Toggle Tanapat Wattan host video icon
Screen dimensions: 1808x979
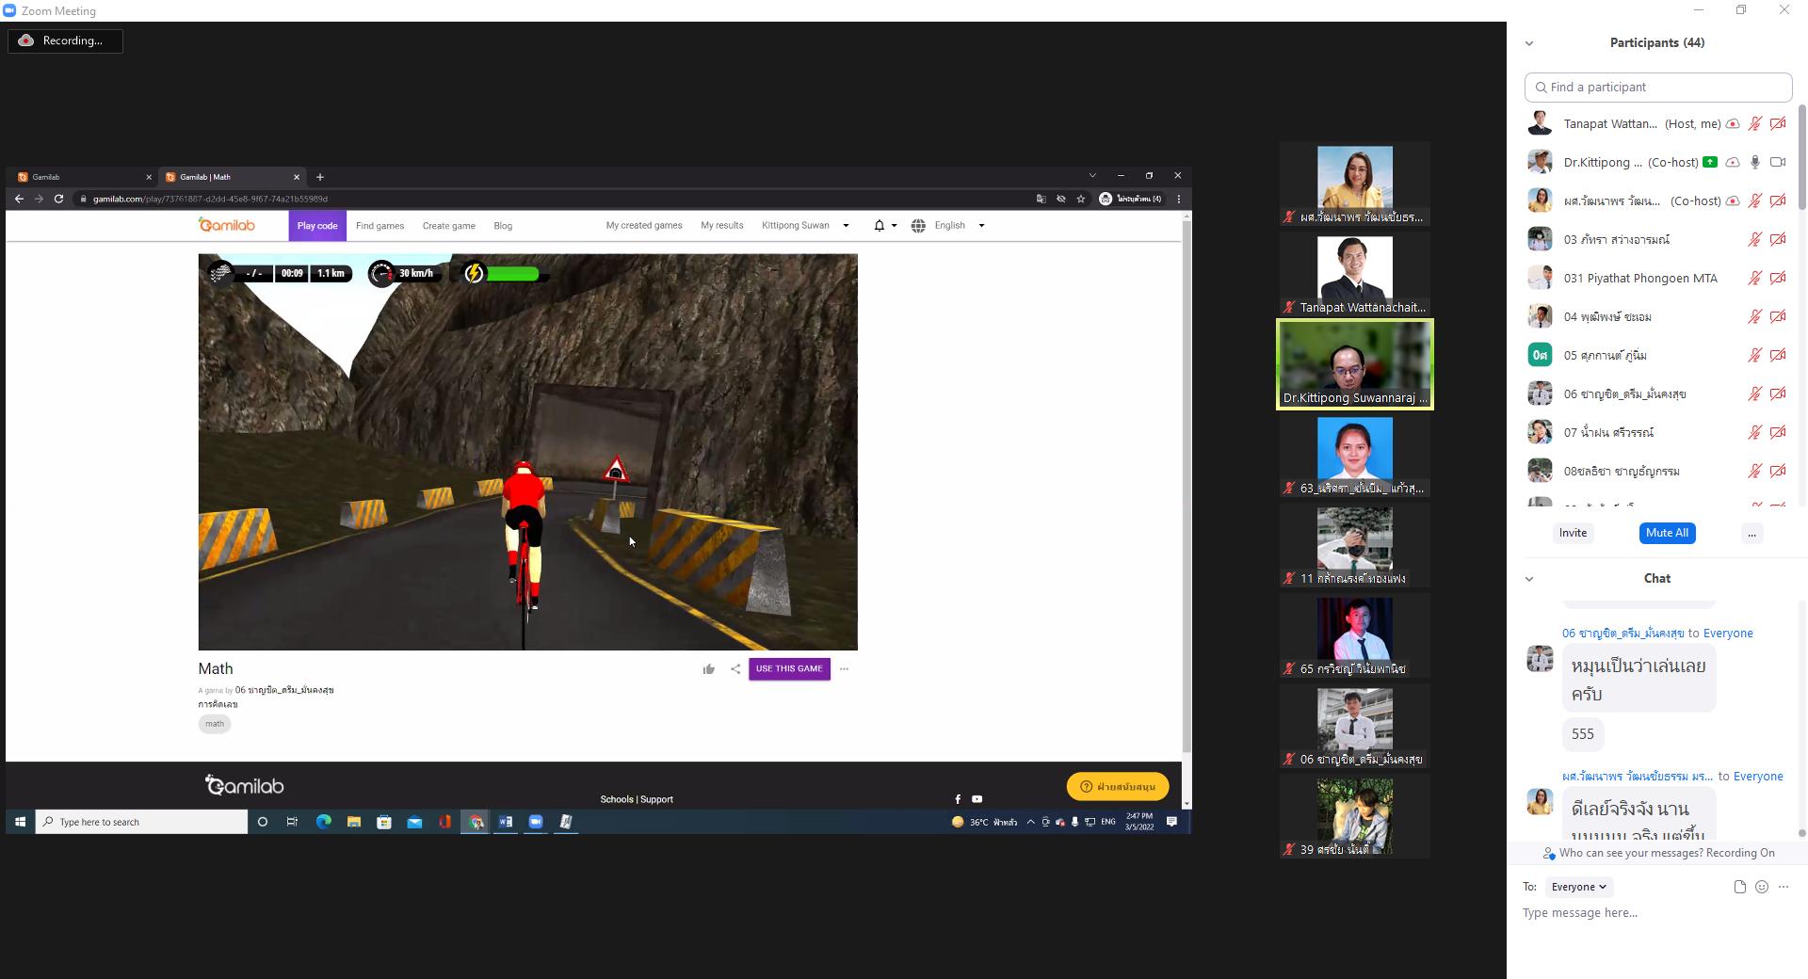tap(1778, 123)
